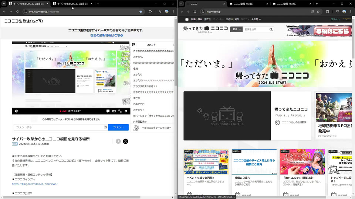Switch the live player to theater mode
The width and height of the screenshot is (355, 199).
[x=114, y=111]
